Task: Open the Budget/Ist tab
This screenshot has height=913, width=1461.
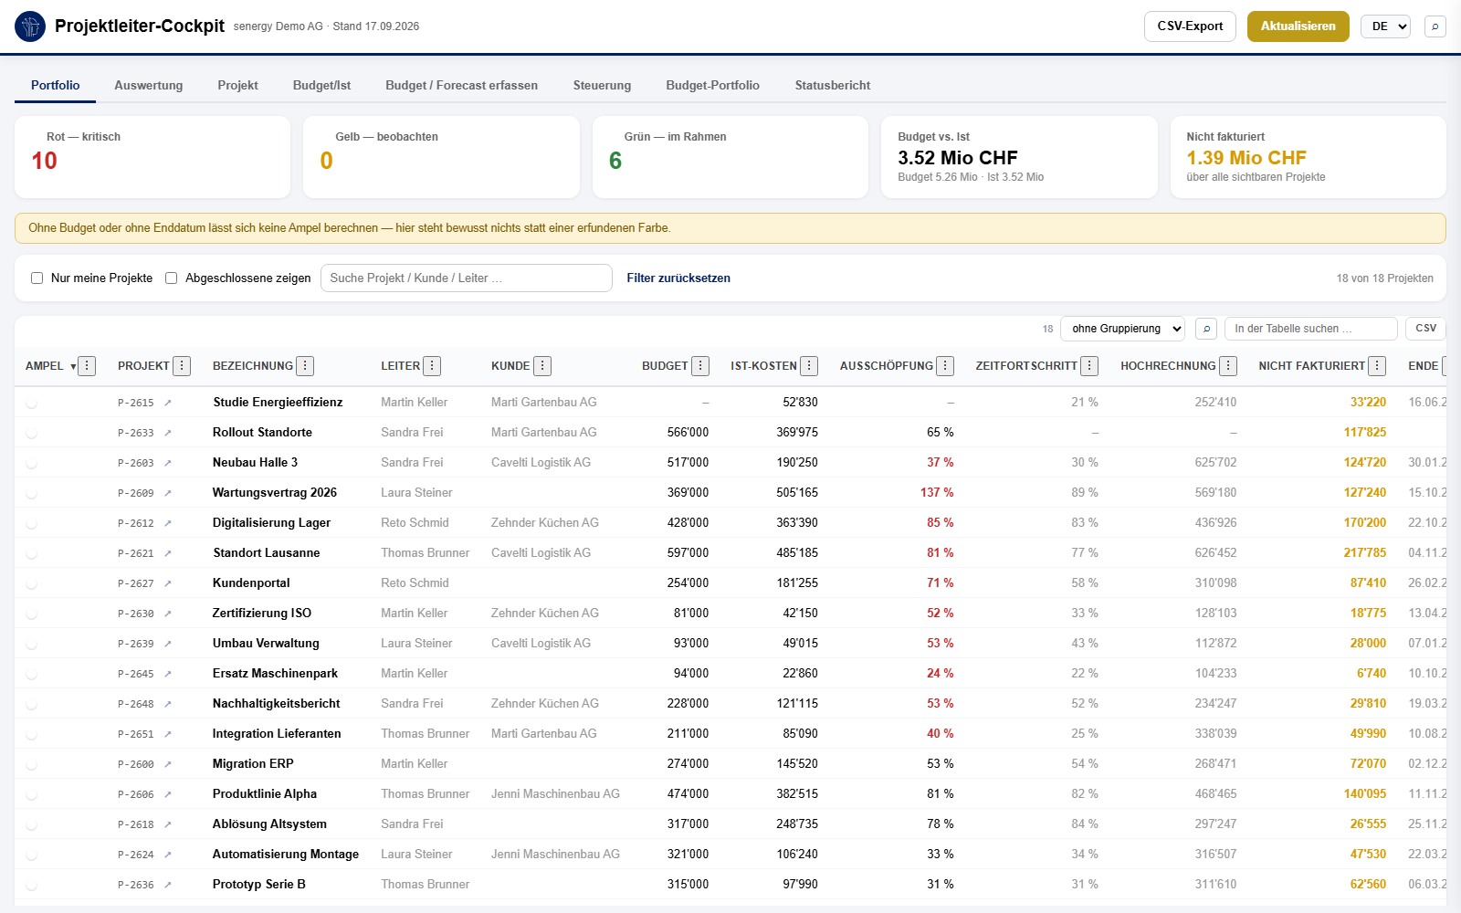Action: tap(321, 85)
